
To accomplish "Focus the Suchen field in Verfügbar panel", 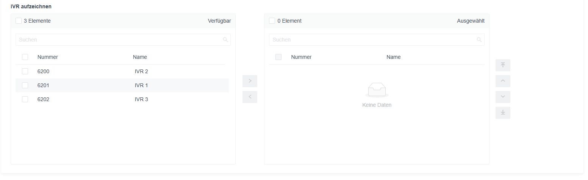I will click(x=123, y=40).
